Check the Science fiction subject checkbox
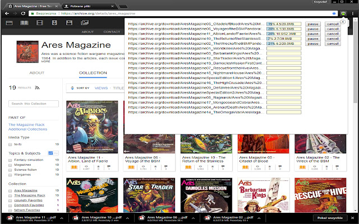 coord(10,170)
